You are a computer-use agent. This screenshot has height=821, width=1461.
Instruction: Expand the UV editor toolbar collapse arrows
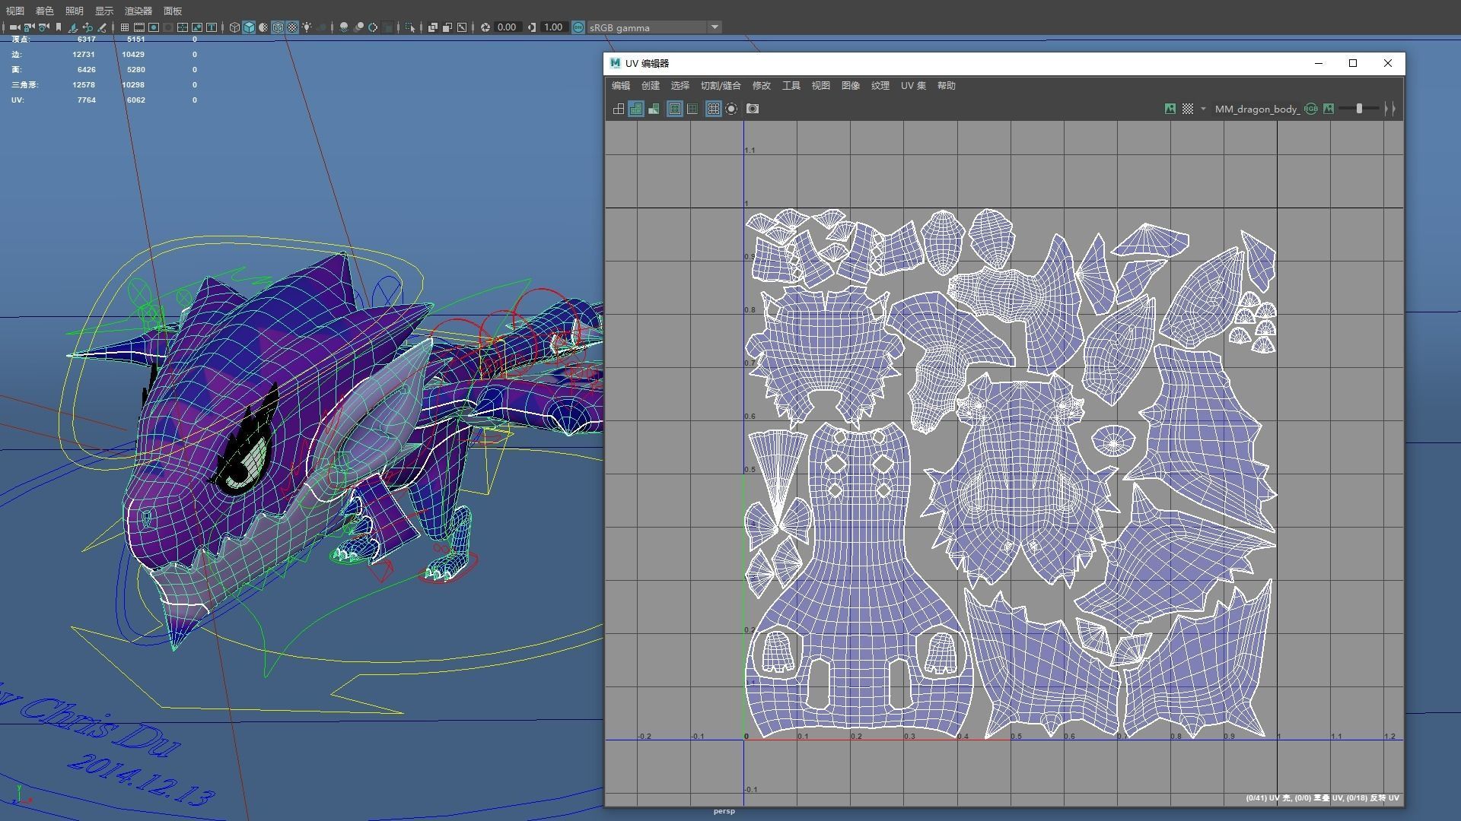click(1389, 109)
